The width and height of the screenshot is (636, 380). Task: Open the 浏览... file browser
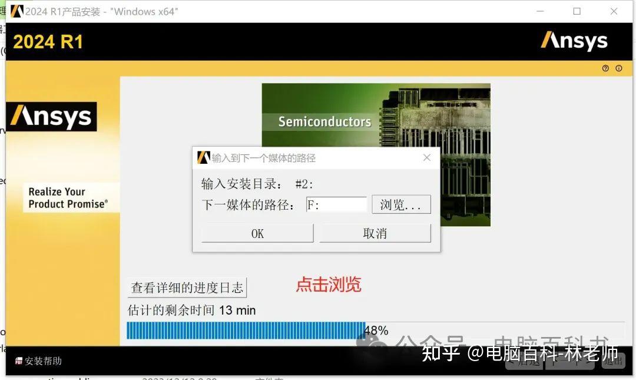click(x=401, y=204)
